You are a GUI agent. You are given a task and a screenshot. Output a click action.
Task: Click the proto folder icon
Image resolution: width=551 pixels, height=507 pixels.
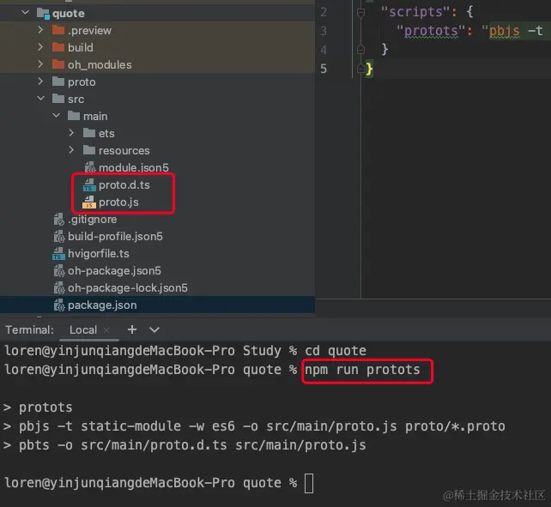58,81
